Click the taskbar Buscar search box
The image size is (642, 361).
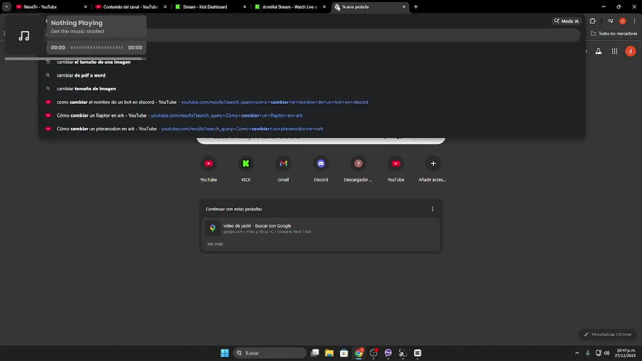270,353
